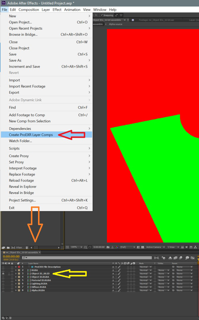Click the snap collapsed-layers icon beside Snapping
199x320 pixels.
tap(121, 15)
